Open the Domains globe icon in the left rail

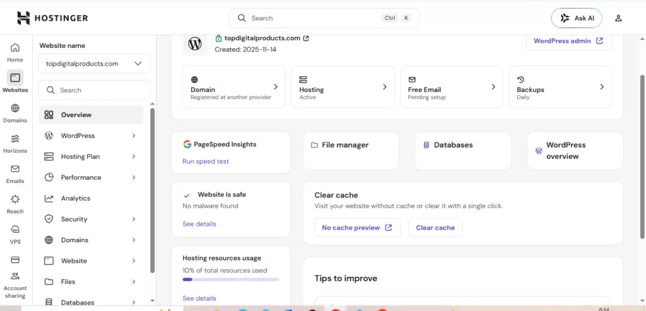coord(15,109)
